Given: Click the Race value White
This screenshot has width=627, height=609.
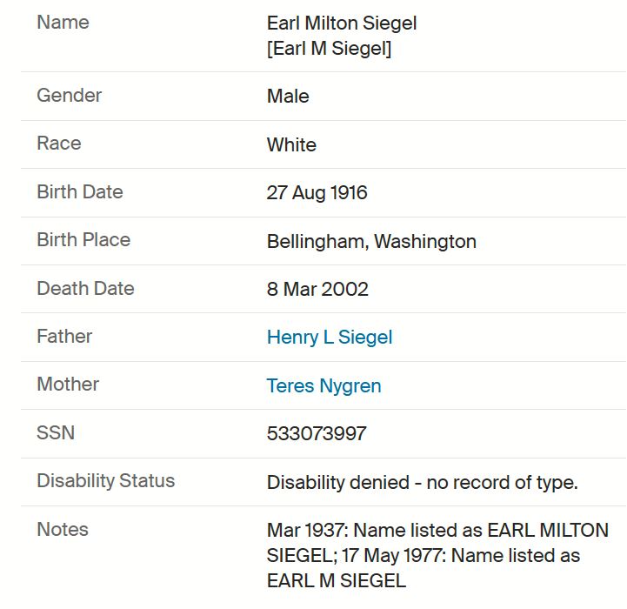Looking at the screenshot, I should 291,144.
